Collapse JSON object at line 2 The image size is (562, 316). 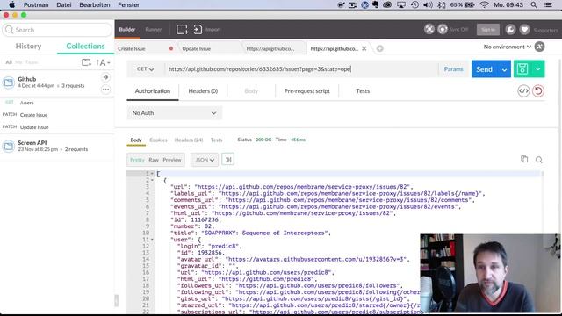click(152, 180)
